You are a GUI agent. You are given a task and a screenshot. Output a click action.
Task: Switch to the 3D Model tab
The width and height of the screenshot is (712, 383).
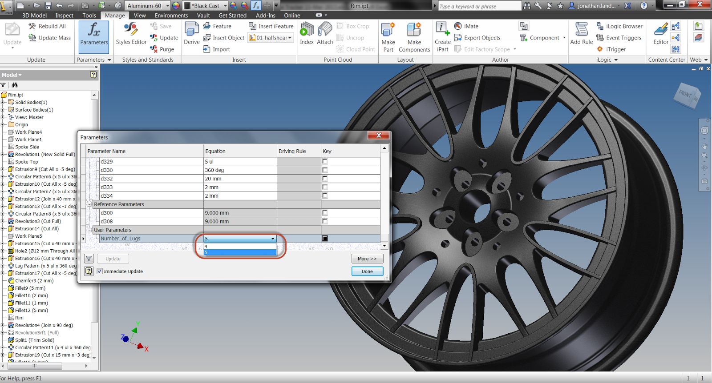point(34,15)
